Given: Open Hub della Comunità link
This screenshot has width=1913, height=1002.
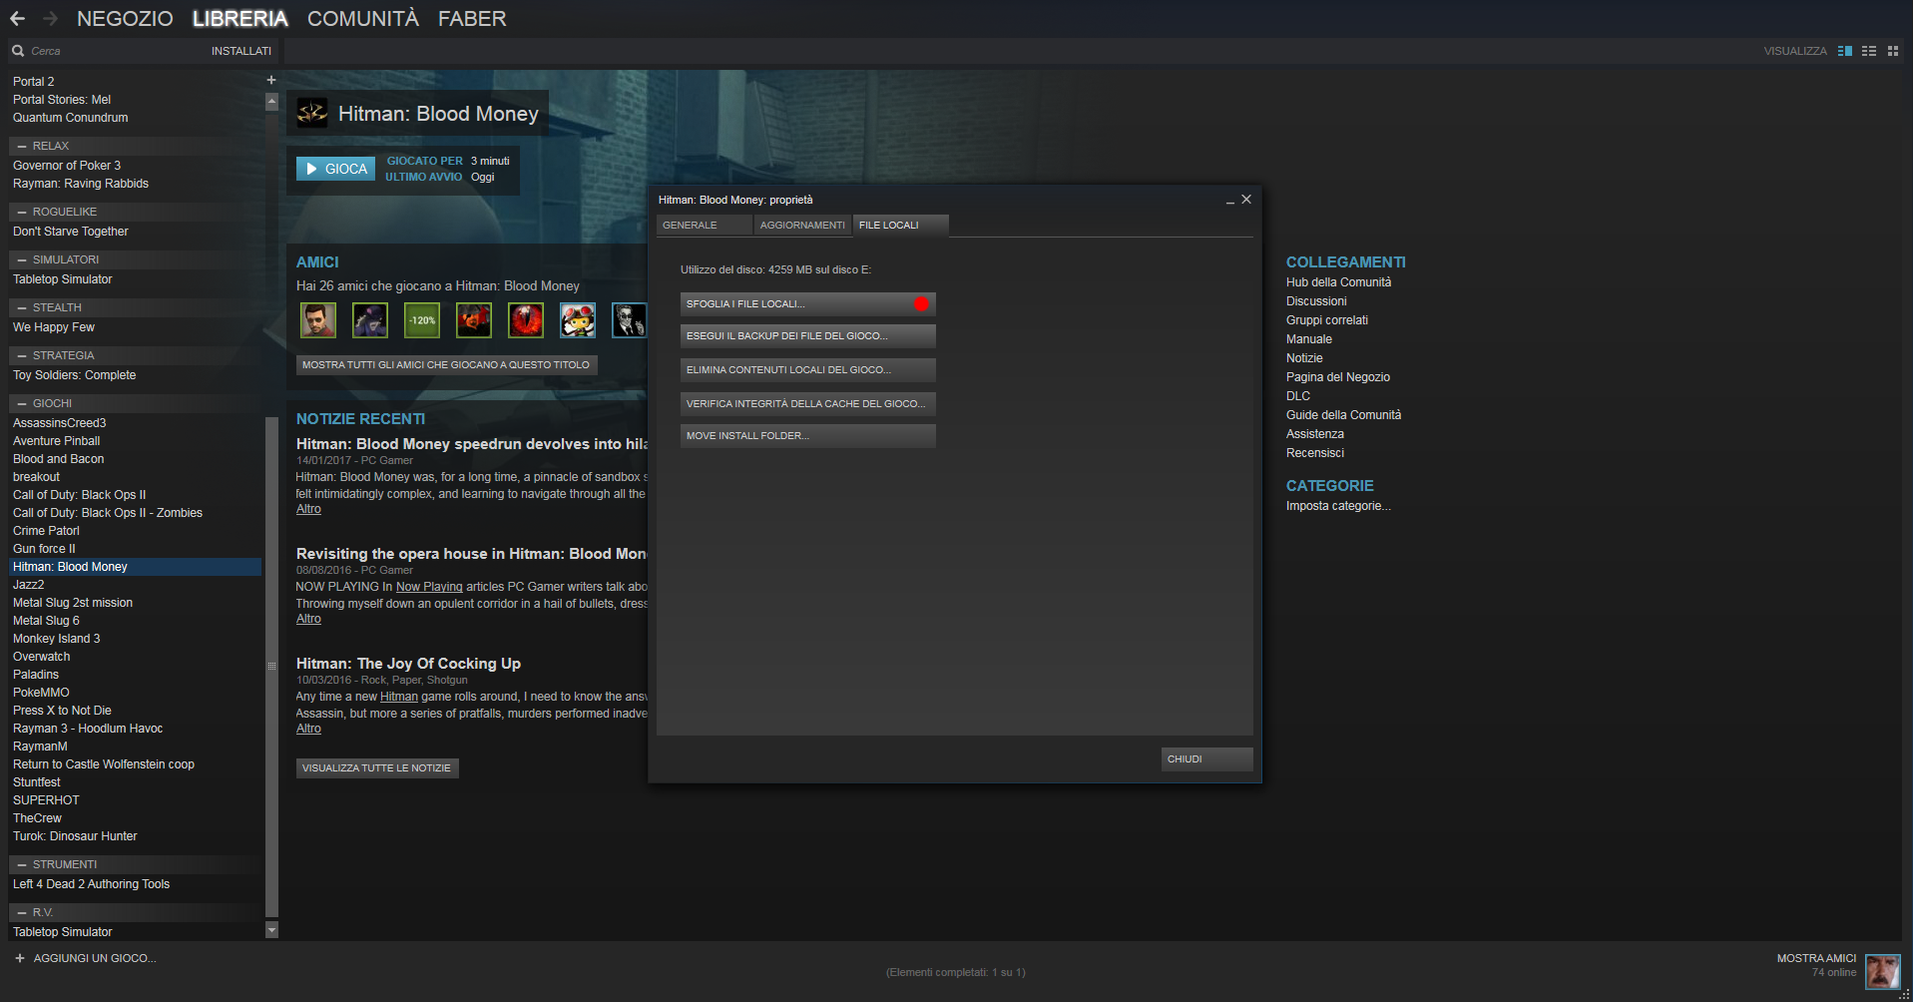Looking at the screenshot, I should click(x=1338, y=282).
